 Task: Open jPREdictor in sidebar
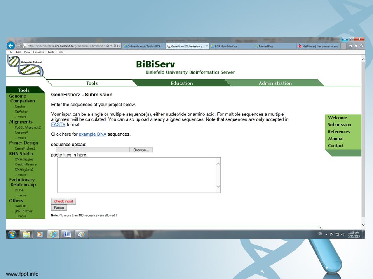[23, 211]
